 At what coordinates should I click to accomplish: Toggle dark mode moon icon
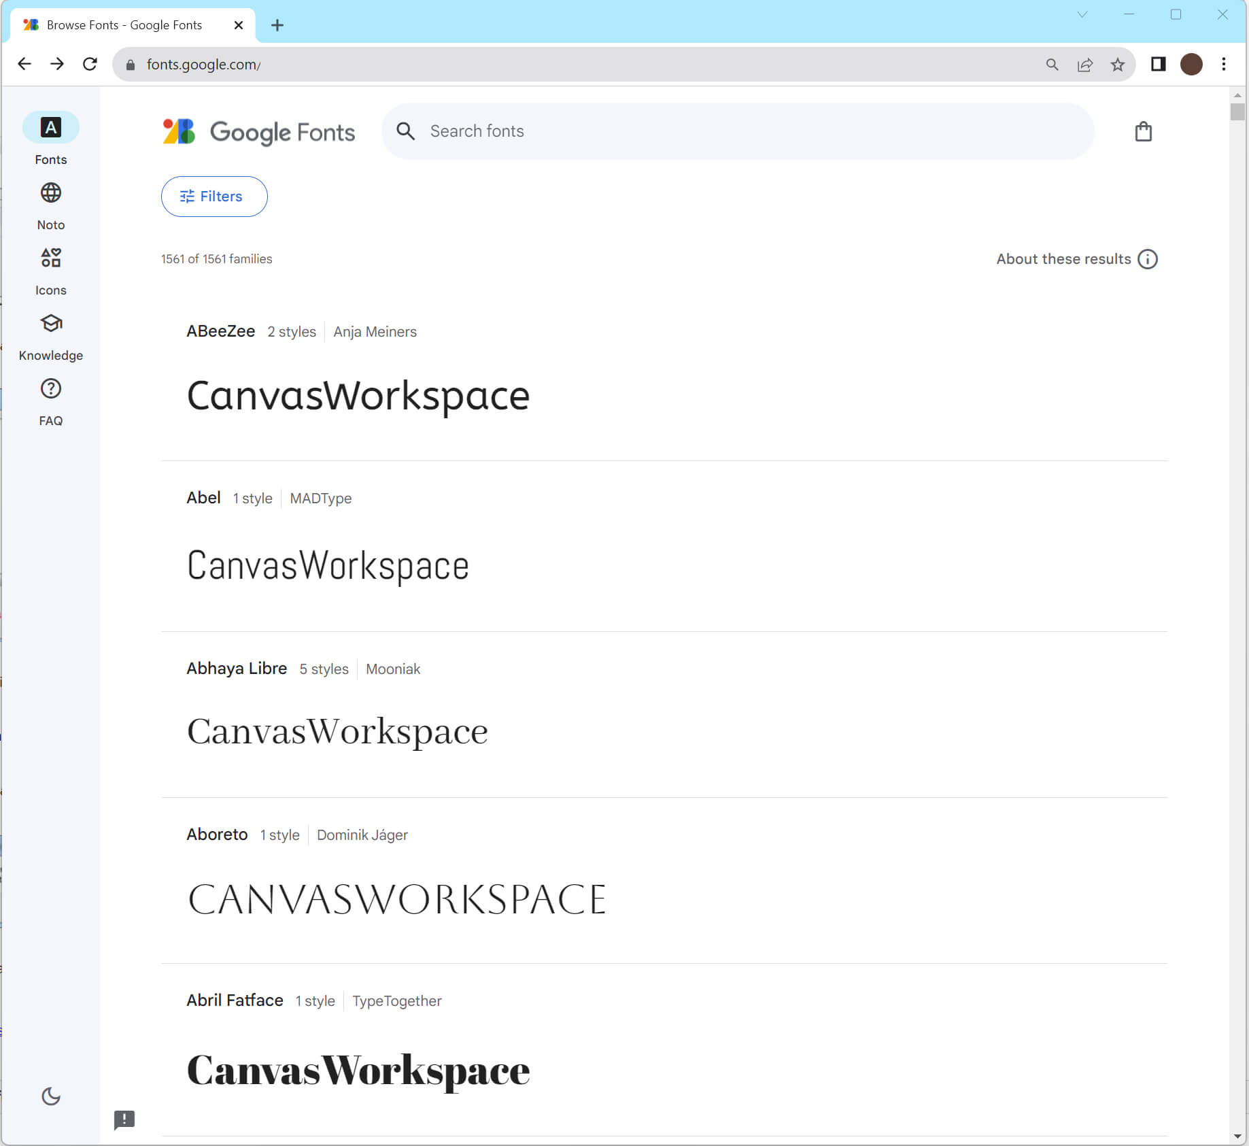pos(51,1096)
